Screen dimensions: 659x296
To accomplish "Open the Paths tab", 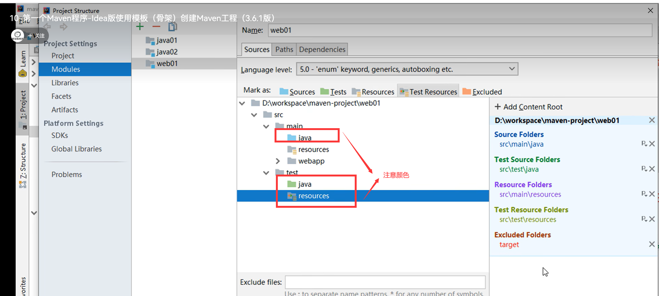I will (284, 49).
